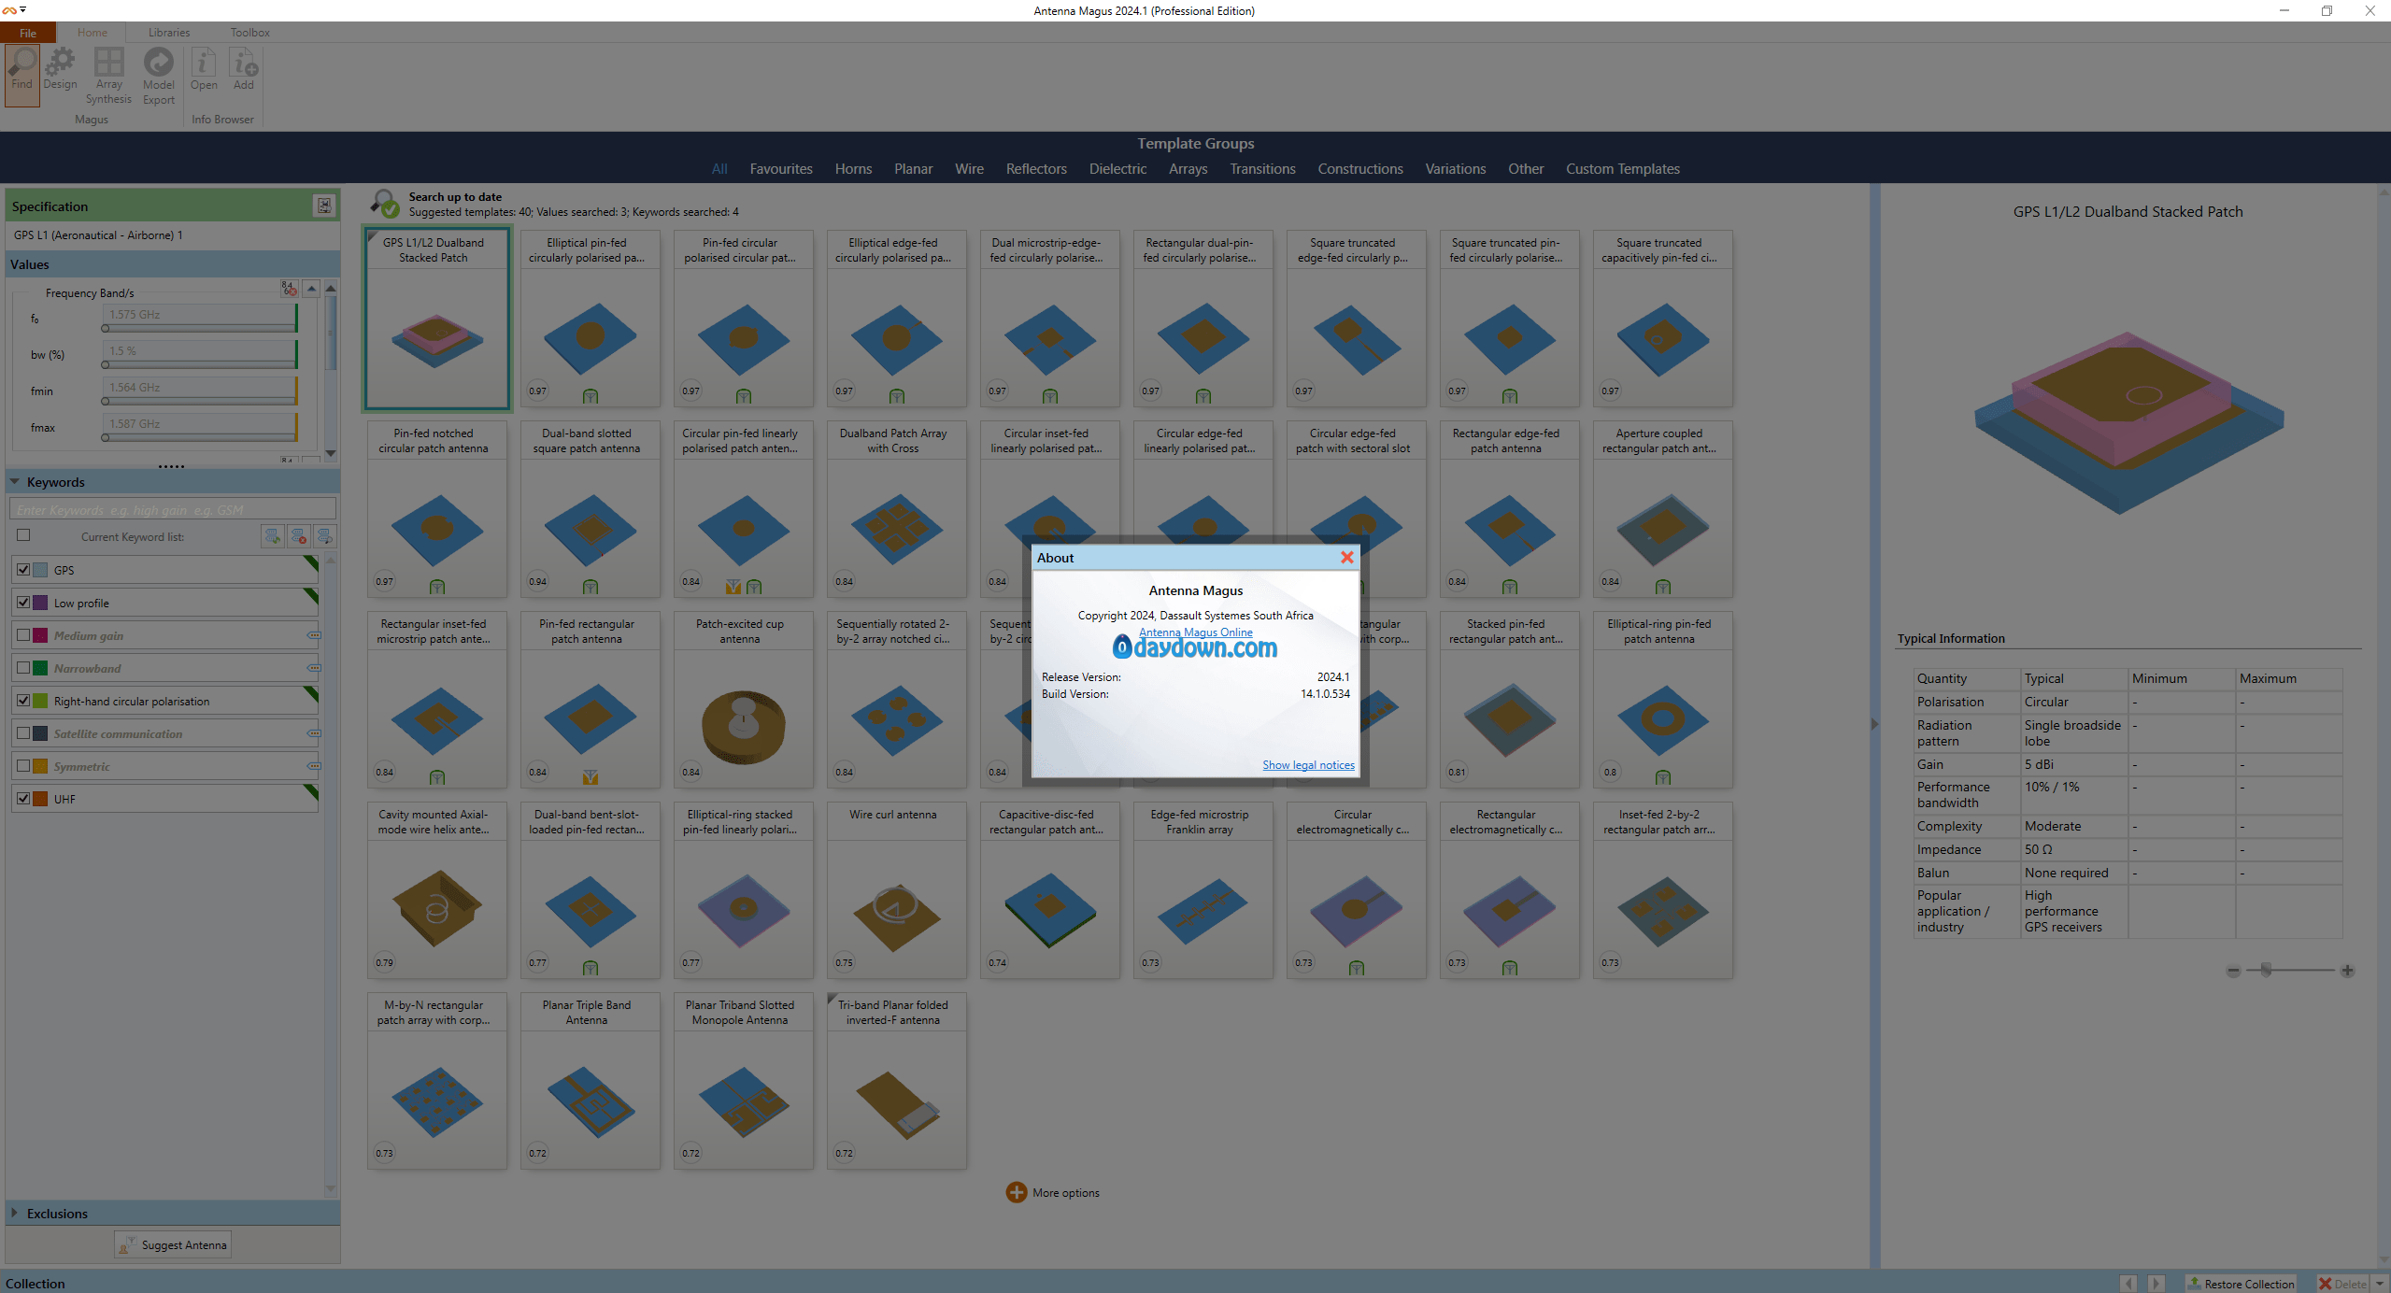Screen dimensions: 2391x1293
Task: Open the Delete dropdown arrow
Action: 2380,1284
